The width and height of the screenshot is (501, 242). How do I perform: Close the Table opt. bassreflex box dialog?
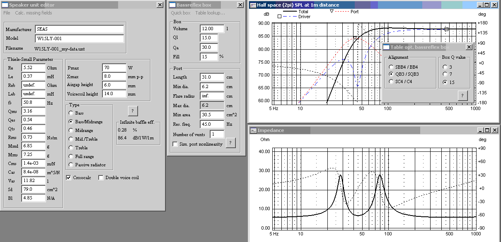pyautogui.click(x=468, y=47)
